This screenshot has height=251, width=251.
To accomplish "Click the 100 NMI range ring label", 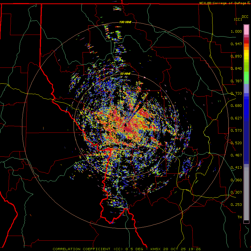I will (x=125, y=22).
